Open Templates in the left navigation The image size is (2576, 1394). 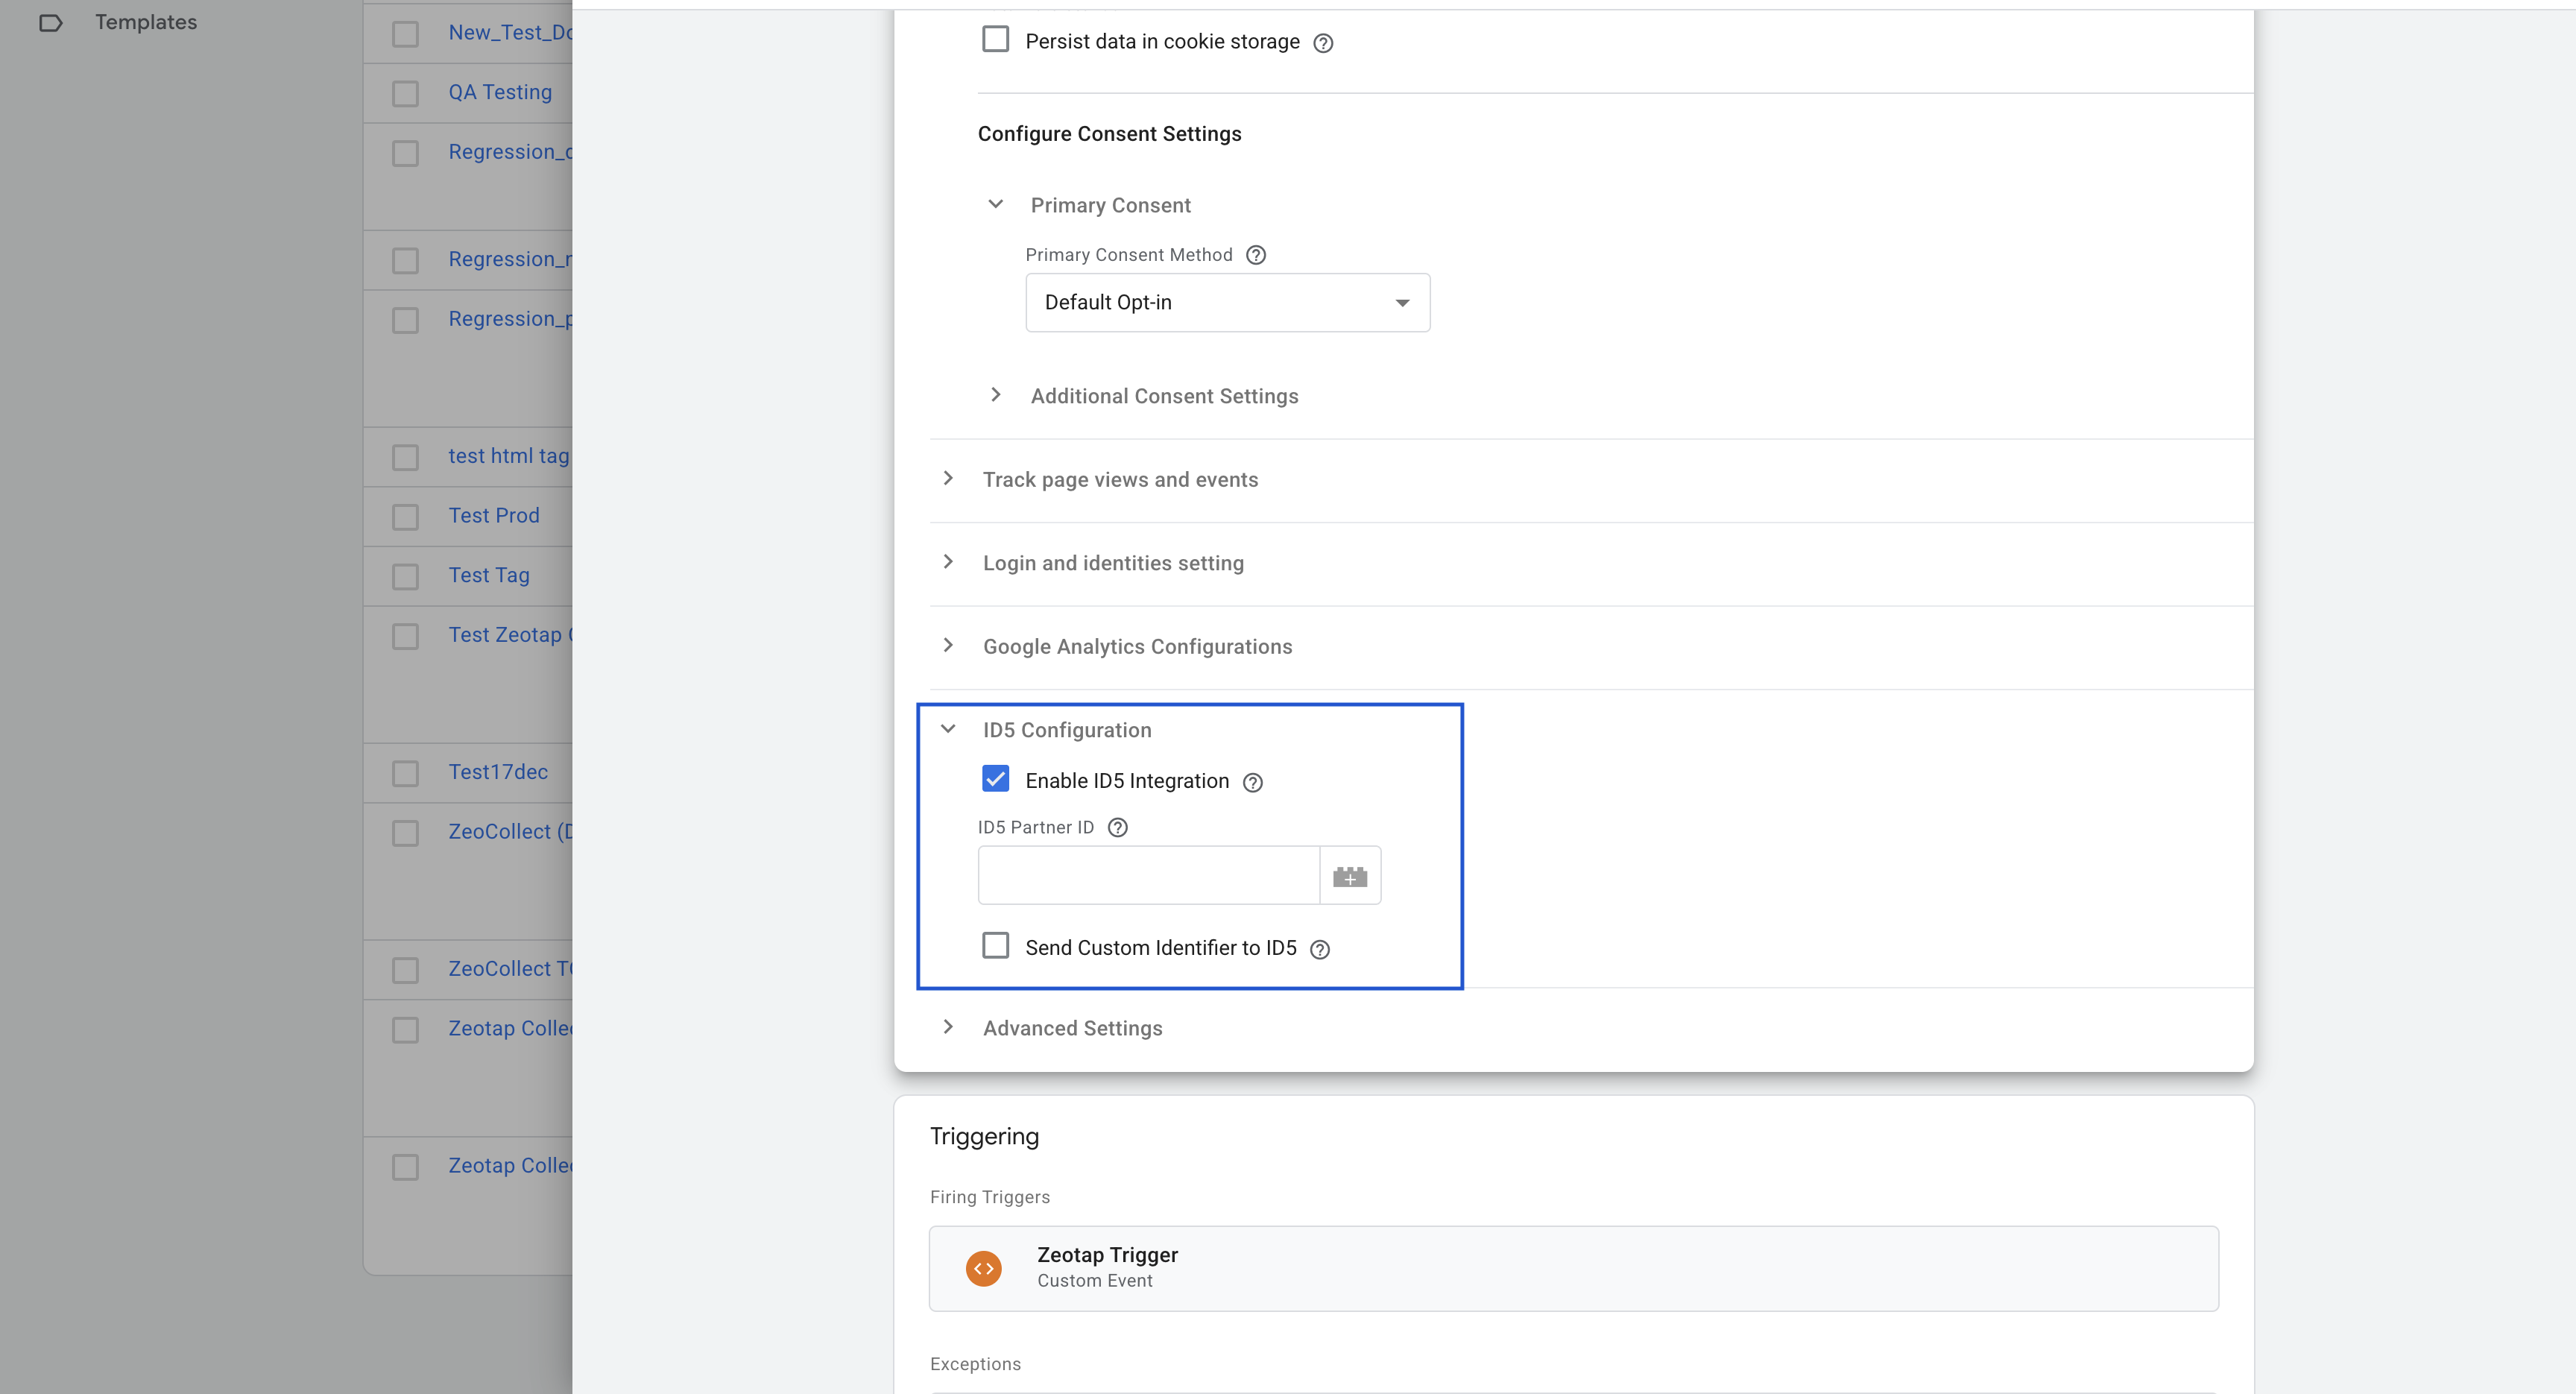[x=146, y=22]
